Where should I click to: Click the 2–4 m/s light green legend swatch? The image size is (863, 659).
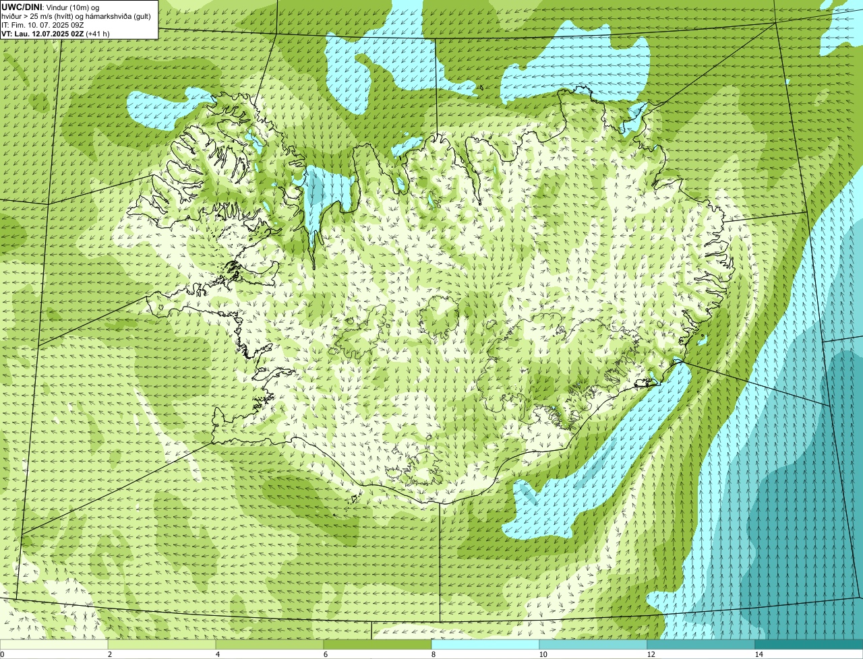click(x=162, y=644)
